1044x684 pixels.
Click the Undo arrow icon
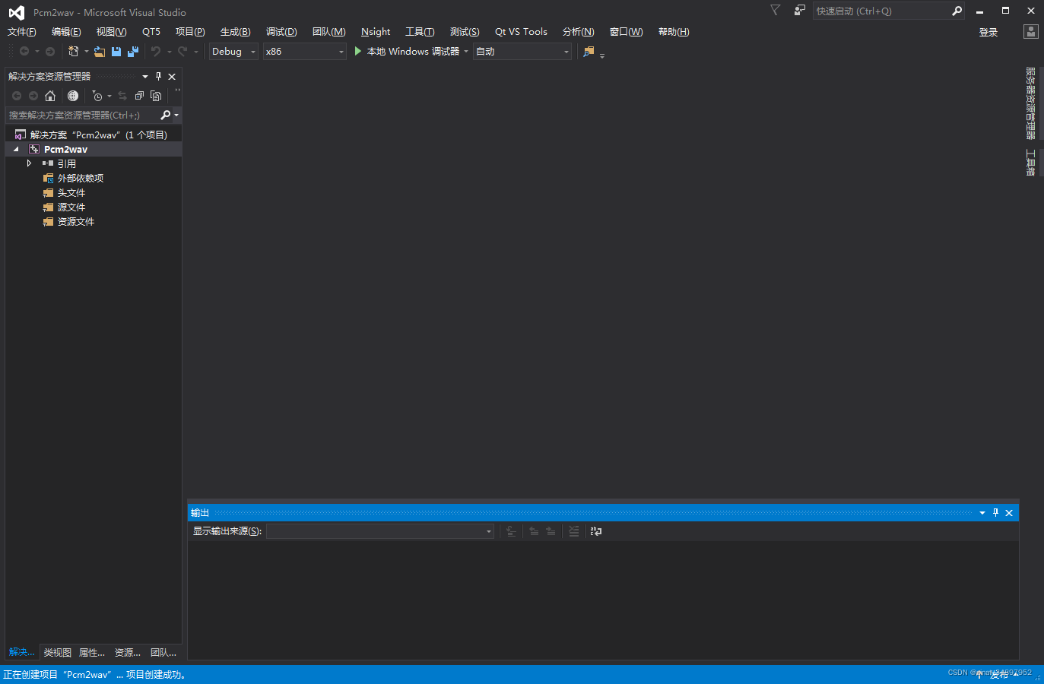156,52
